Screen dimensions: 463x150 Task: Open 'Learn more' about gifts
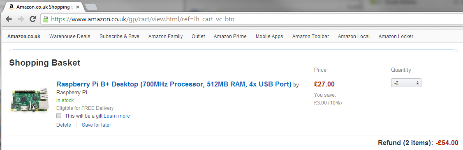pyautogui.click(x=117, y=116)
